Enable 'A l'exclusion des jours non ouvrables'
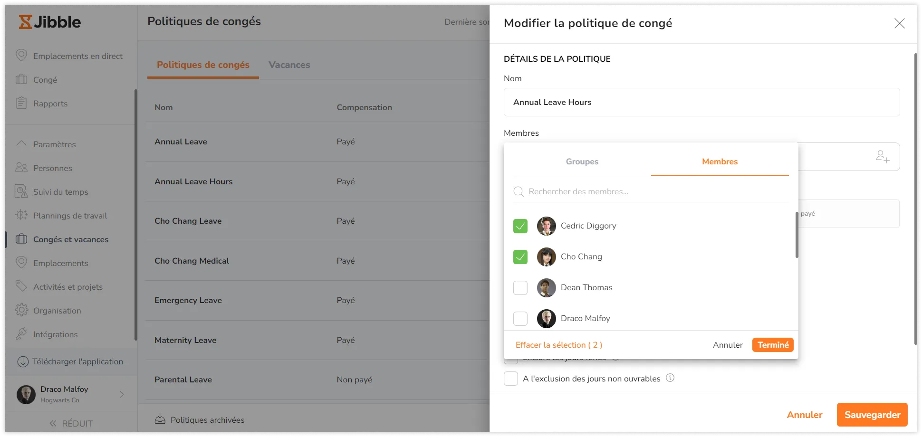Image resolution: width=922 pixels, height=437 pixels. 511,378
